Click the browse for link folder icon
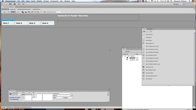The image size is (196, 110). (72, 96)
